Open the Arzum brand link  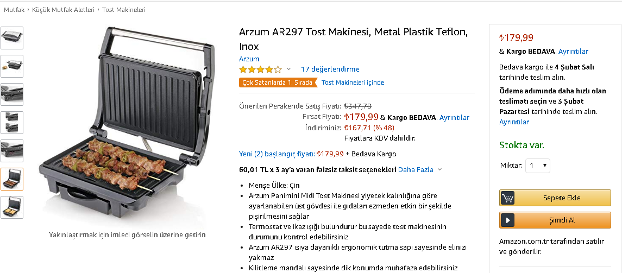click(x=249, y=59)
